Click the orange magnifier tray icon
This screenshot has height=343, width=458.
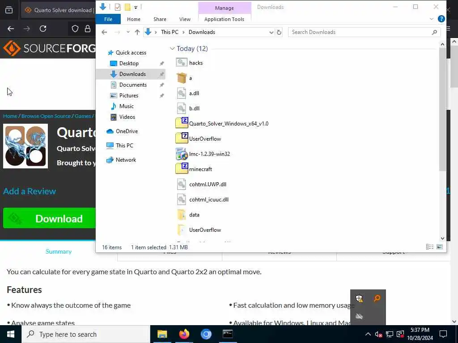tap(377, 298)
